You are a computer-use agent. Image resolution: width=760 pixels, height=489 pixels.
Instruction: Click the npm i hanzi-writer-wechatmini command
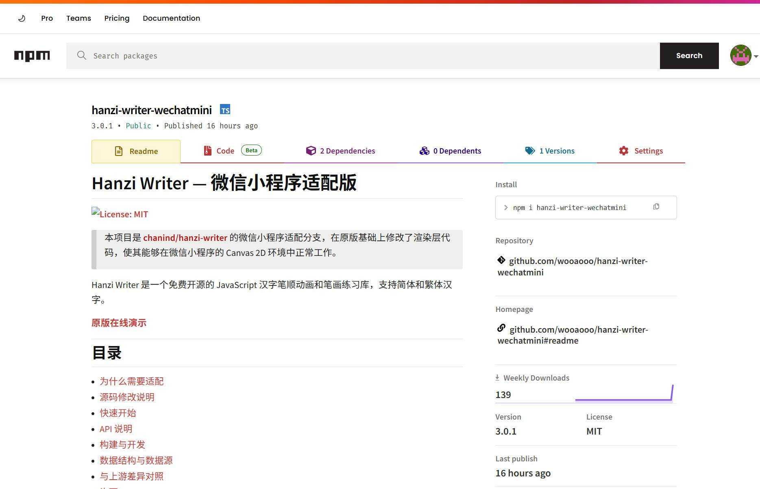point(569,208)
